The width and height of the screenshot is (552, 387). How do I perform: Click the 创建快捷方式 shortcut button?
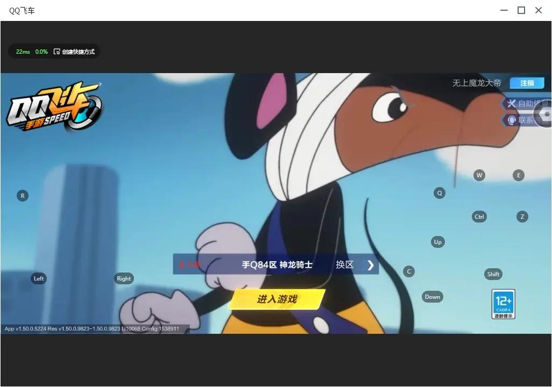74,52
